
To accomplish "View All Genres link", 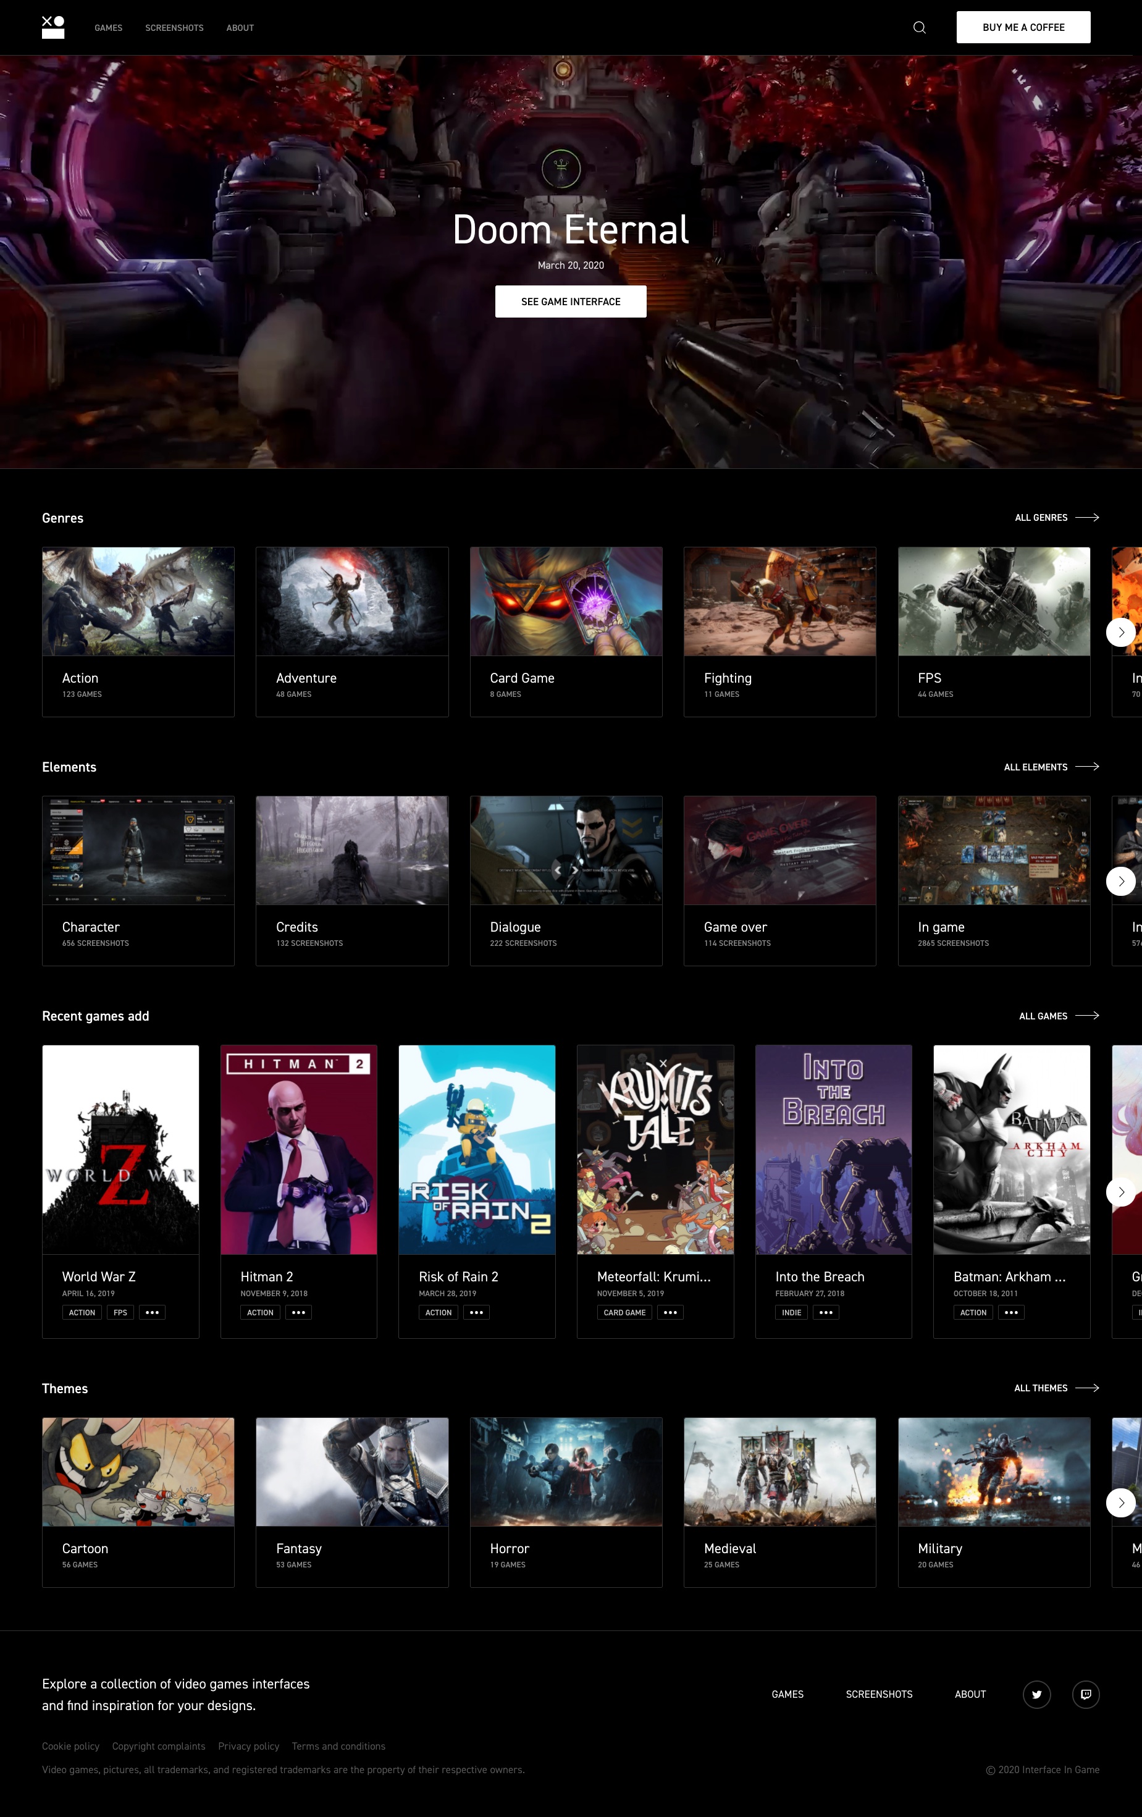I will pos(1057,518).
